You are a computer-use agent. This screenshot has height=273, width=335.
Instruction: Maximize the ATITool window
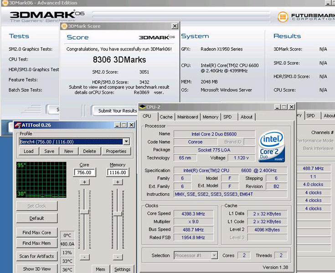(124, 125)
